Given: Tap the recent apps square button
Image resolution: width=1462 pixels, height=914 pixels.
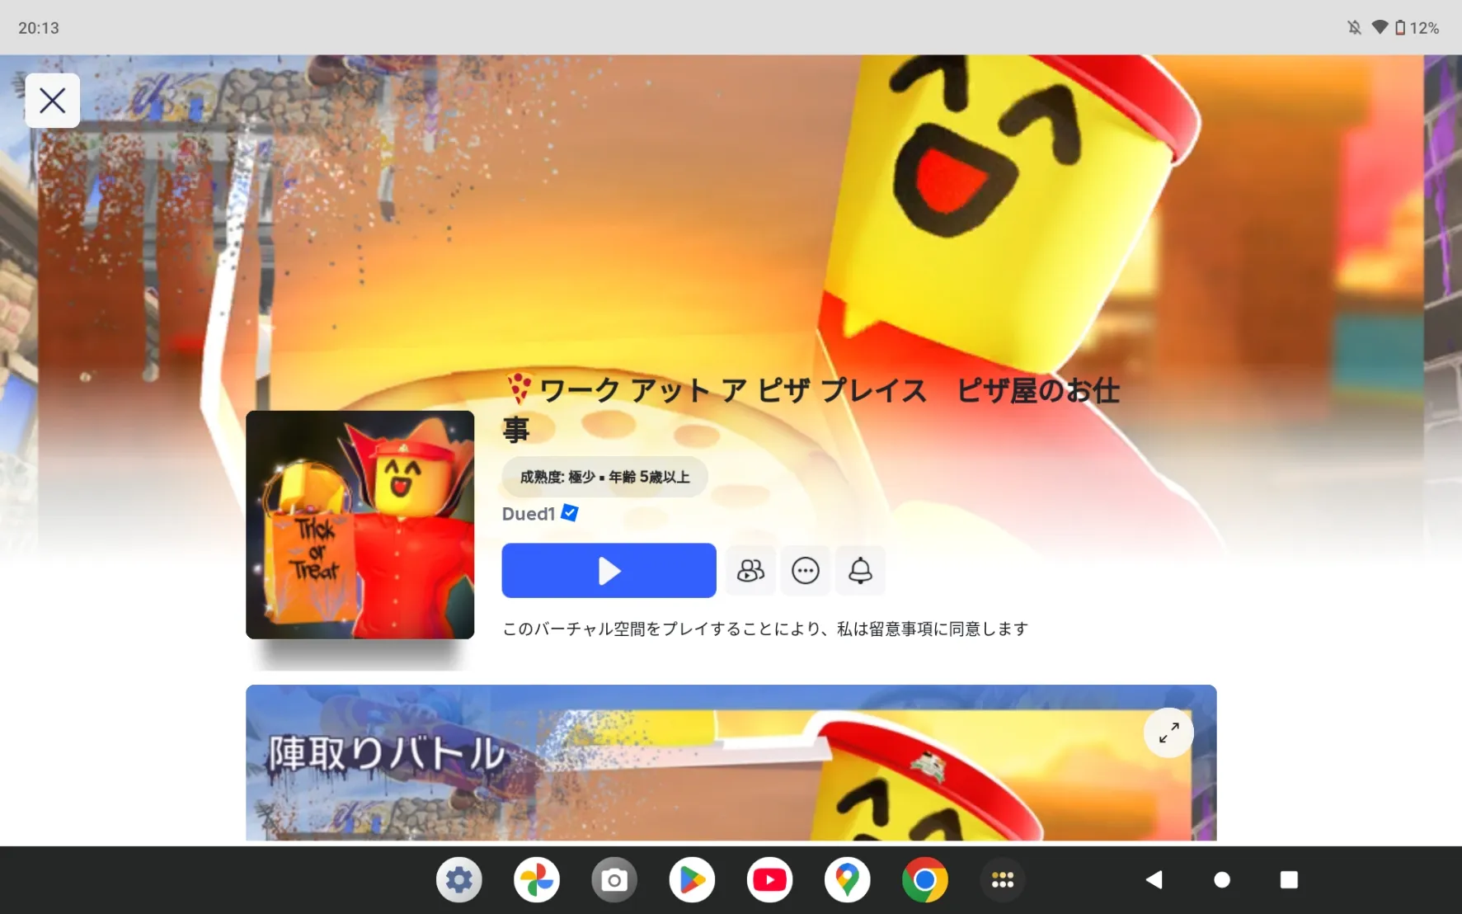Looking at the screenshot, I should point(1289,880).
